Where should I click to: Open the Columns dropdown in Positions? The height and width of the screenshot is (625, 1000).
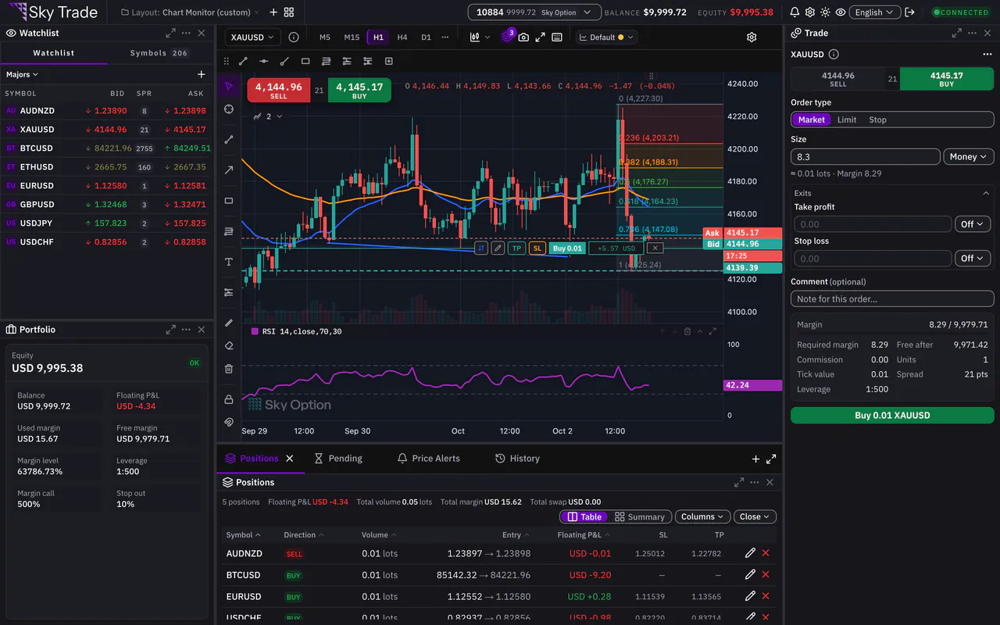click(x=703, y=516)
